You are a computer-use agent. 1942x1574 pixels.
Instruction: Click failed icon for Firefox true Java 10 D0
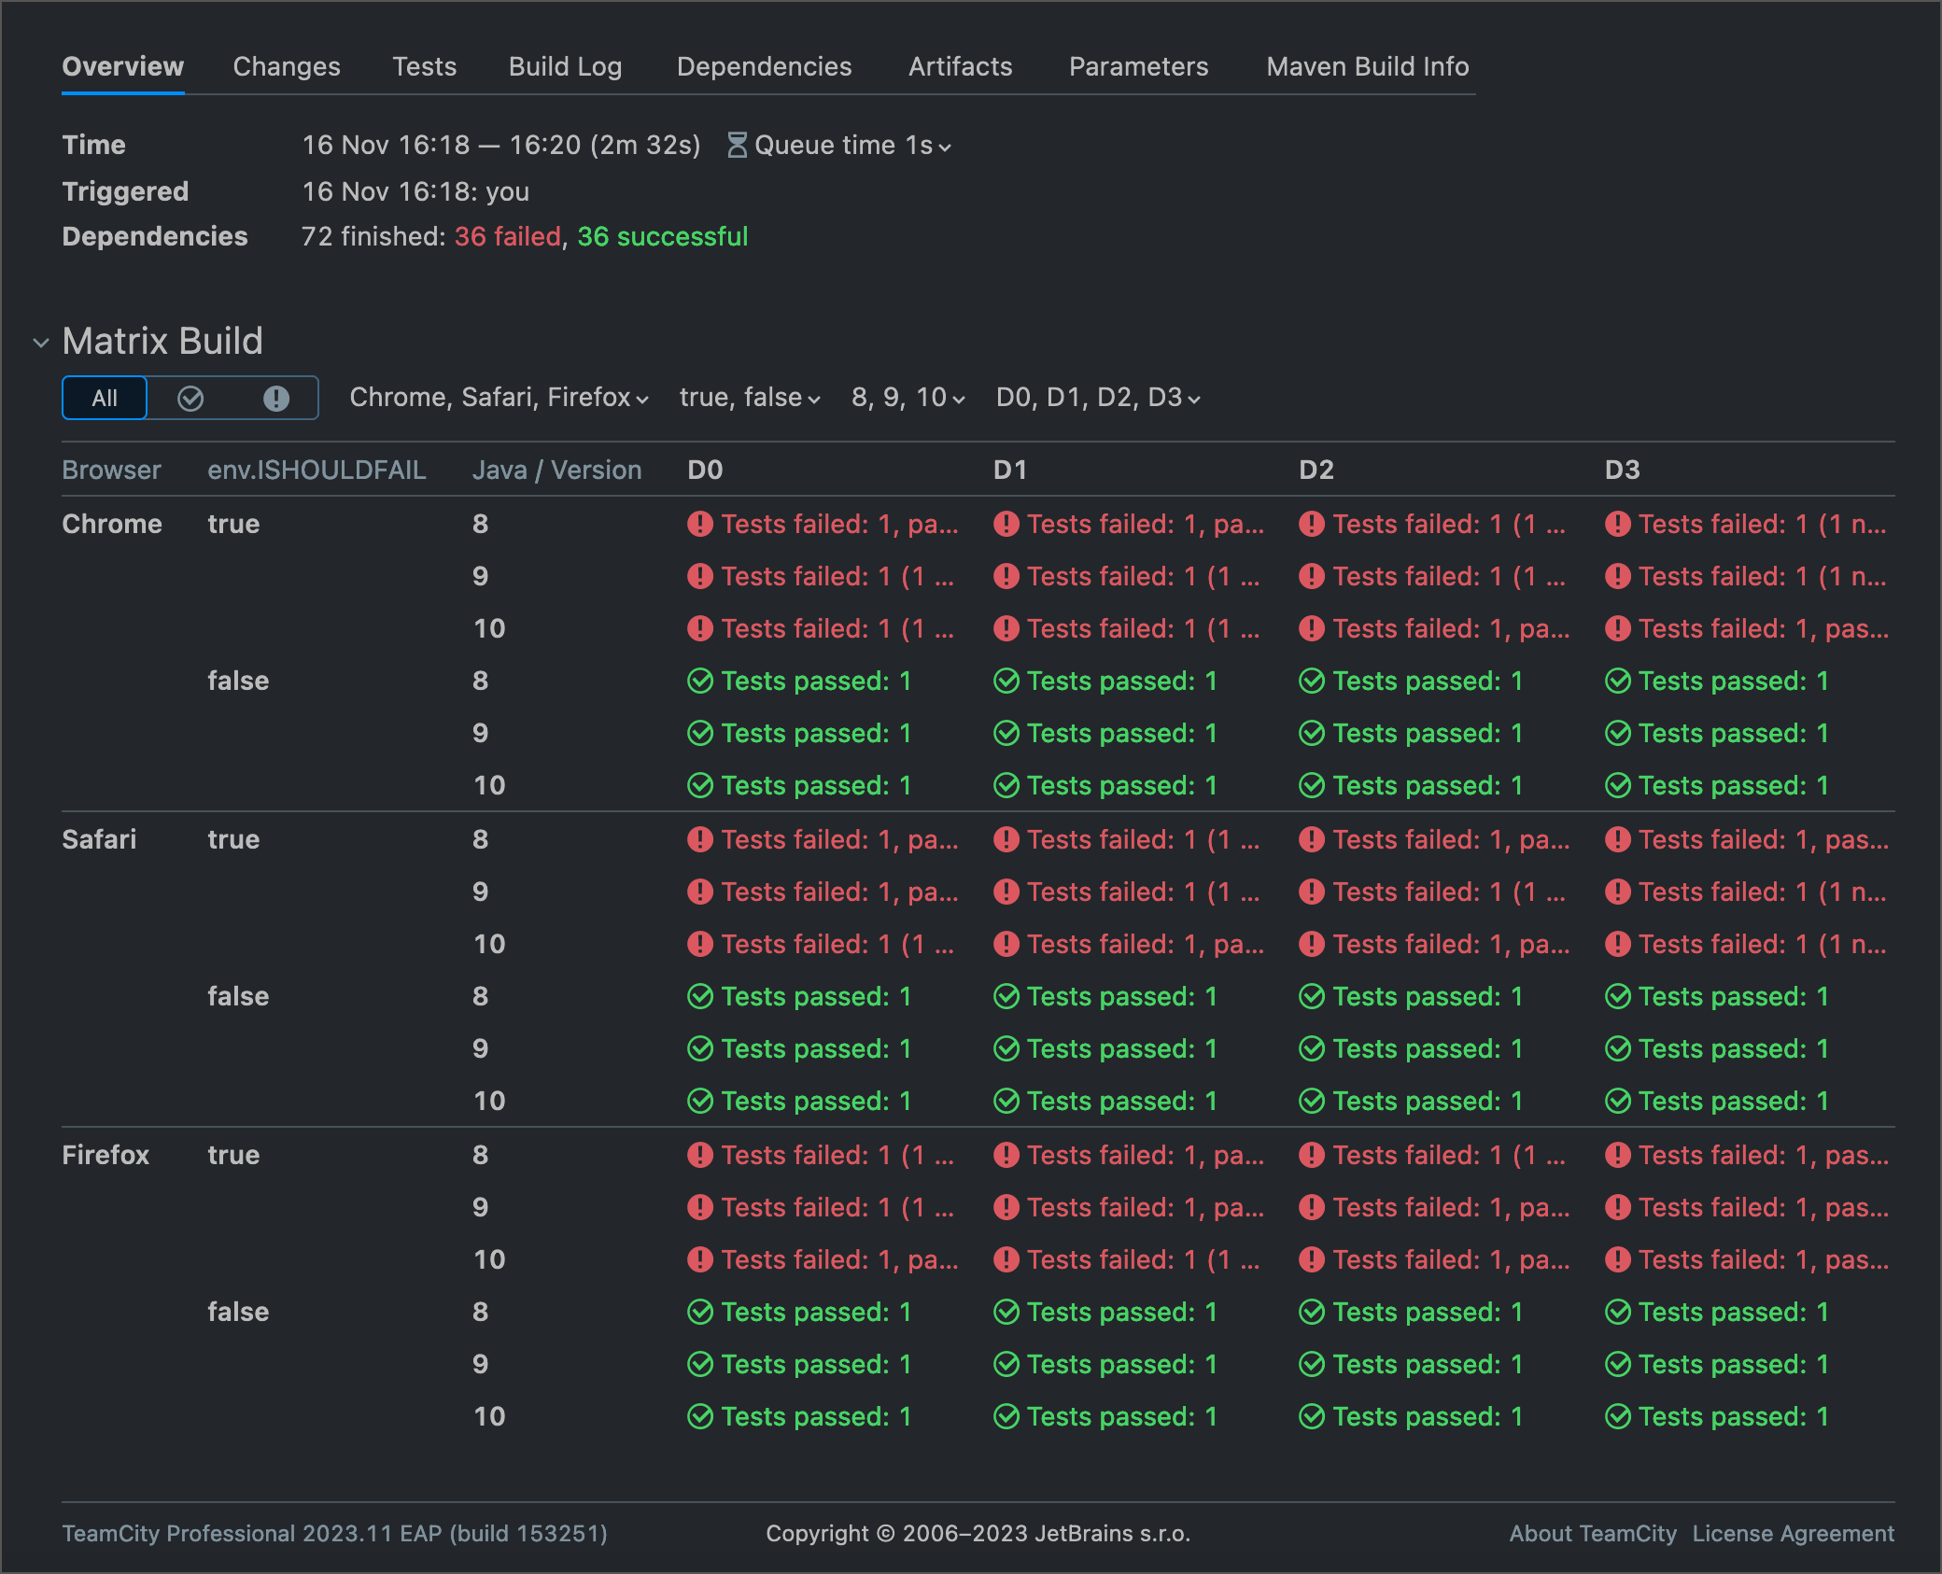(x=700, y=1259)
